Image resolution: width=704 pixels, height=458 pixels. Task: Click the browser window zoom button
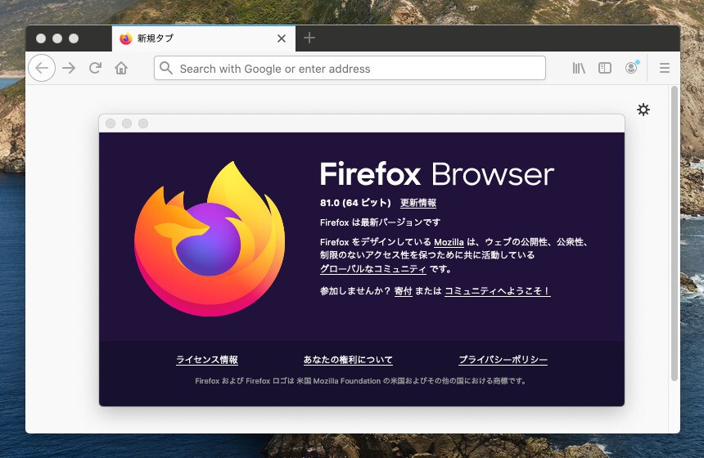pyautogui.click(x=74, y=38)
